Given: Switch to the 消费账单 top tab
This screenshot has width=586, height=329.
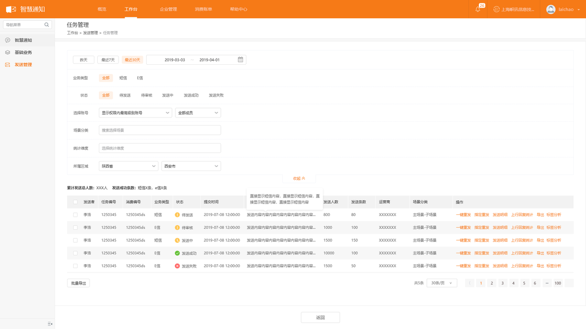Looking at the screenshot, I should [203, 9].
